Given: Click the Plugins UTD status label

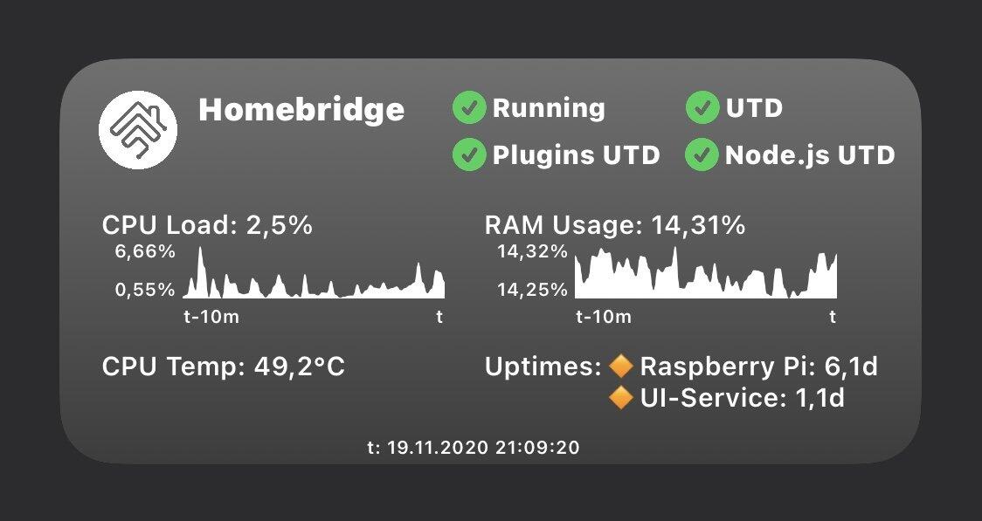Looking at the screenshot, I should coord(576,155).
